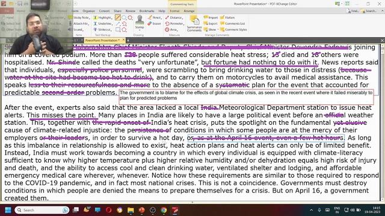Choose the Attach File tool

click(x=79, y=23)
